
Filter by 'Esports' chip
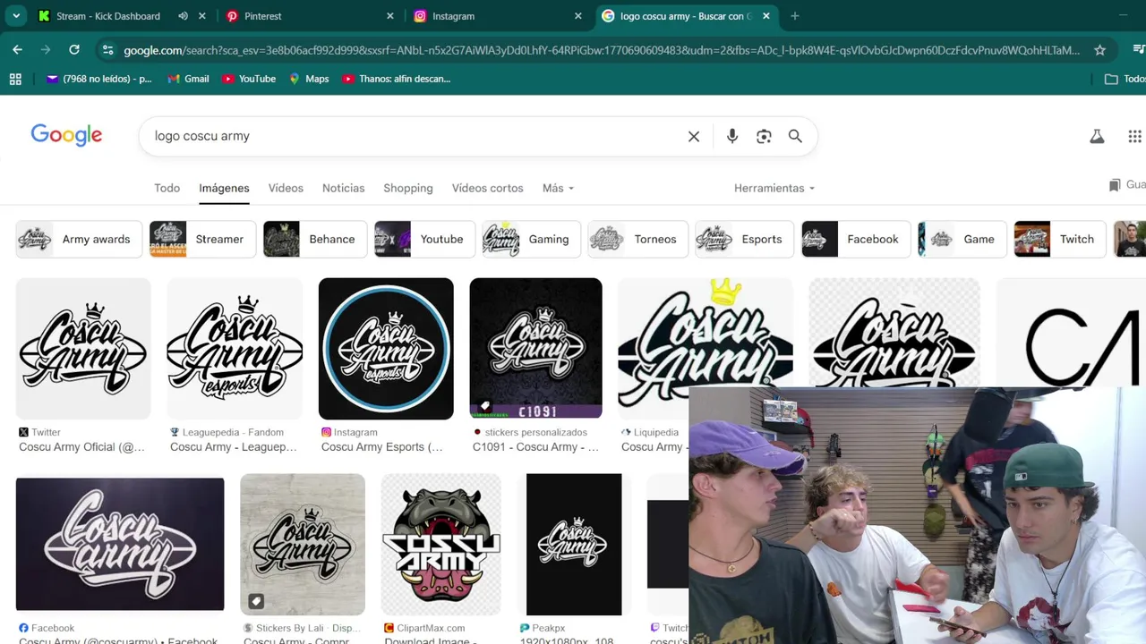[745, 239]
